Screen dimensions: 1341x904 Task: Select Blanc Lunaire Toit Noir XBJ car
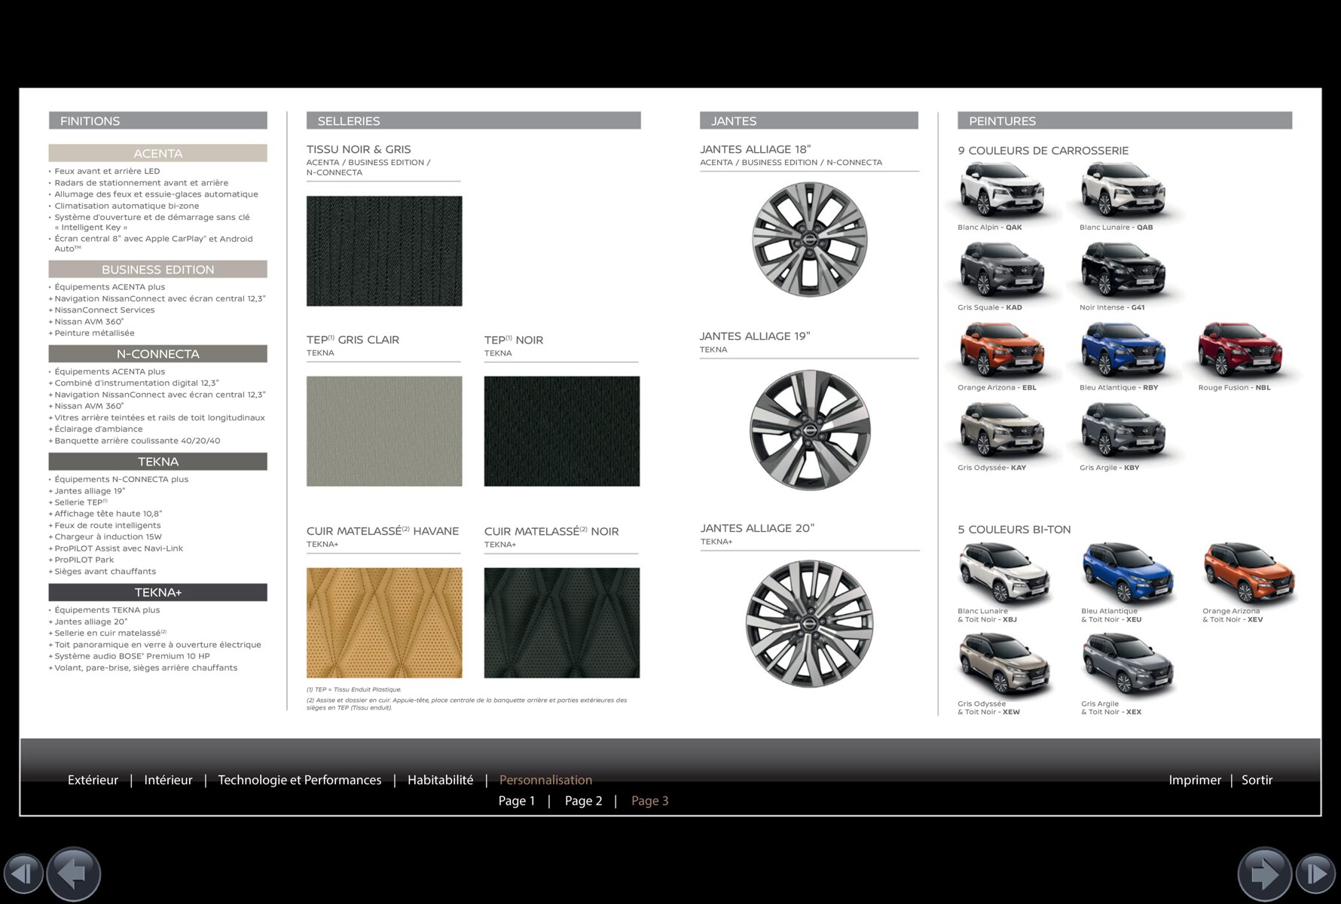click(x=1003, y=574)
